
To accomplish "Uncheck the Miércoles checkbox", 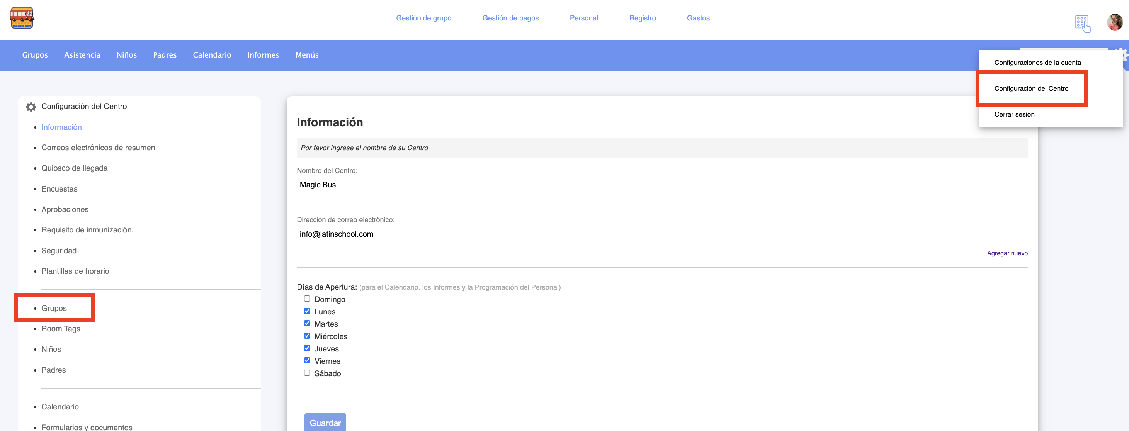I will (x=307, y=336).
